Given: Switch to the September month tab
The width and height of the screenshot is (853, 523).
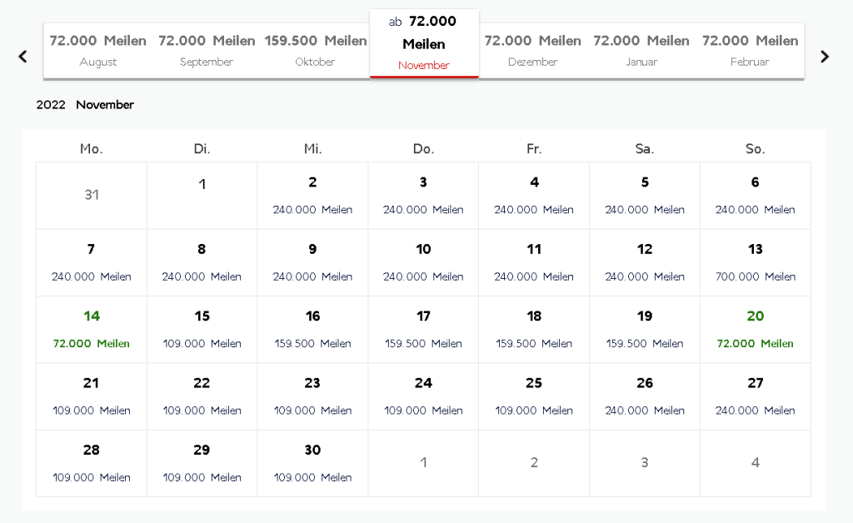Looking at the screenshot, I should 207,50.
